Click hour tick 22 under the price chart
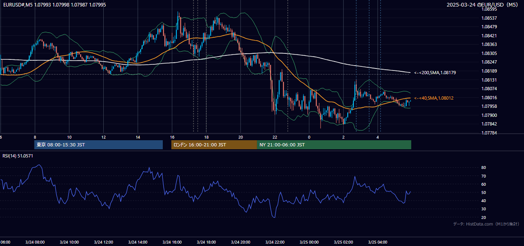 [x=275, y=137]
